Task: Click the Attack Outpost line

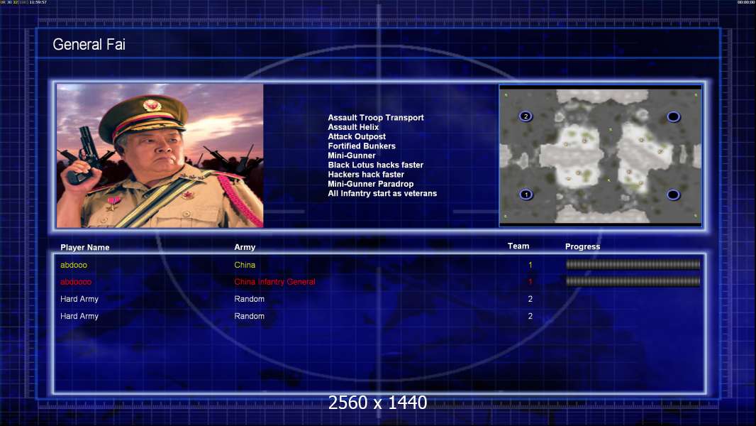Action: pos(357,136)
